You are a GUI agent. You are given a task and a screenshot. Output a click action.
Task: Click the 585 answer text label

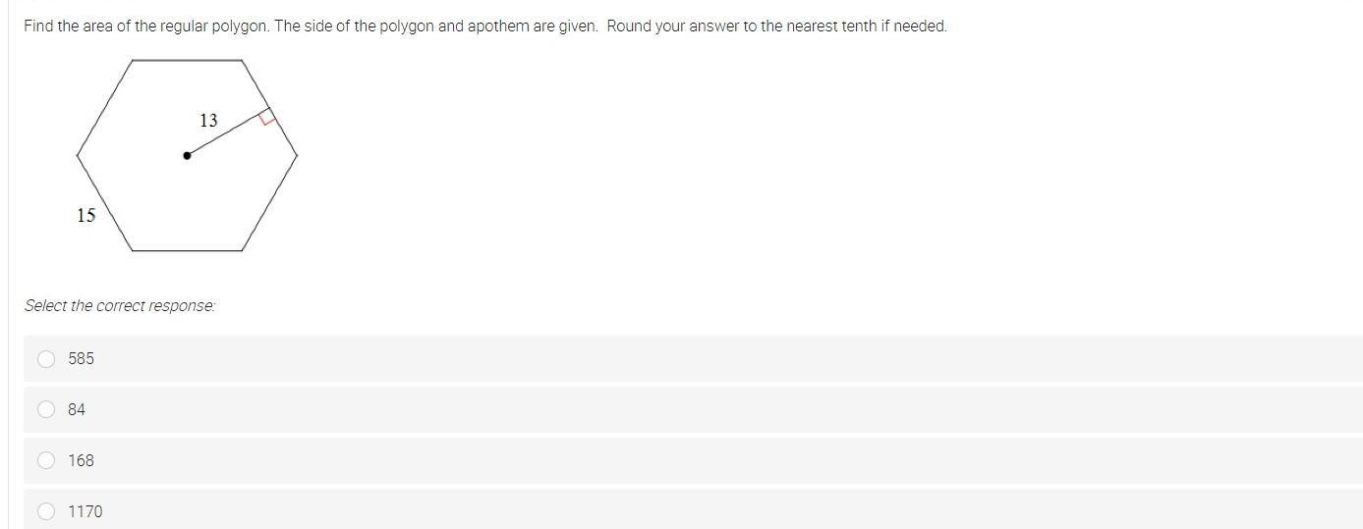tap(82, 359)
